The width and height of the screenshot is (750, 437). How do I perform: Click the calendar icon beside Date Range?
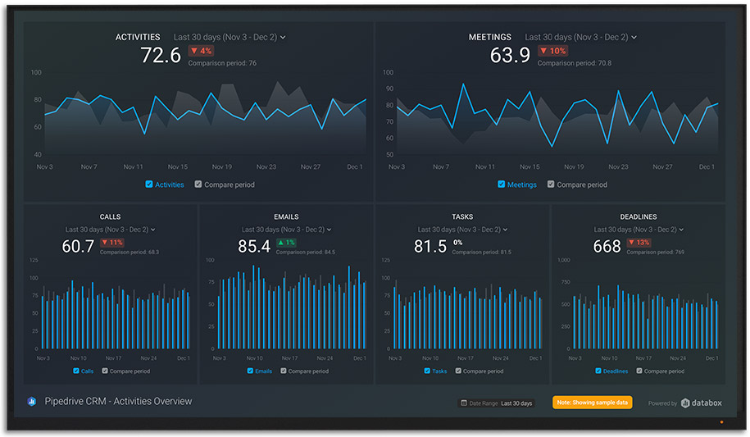click(x=463, y=403)
